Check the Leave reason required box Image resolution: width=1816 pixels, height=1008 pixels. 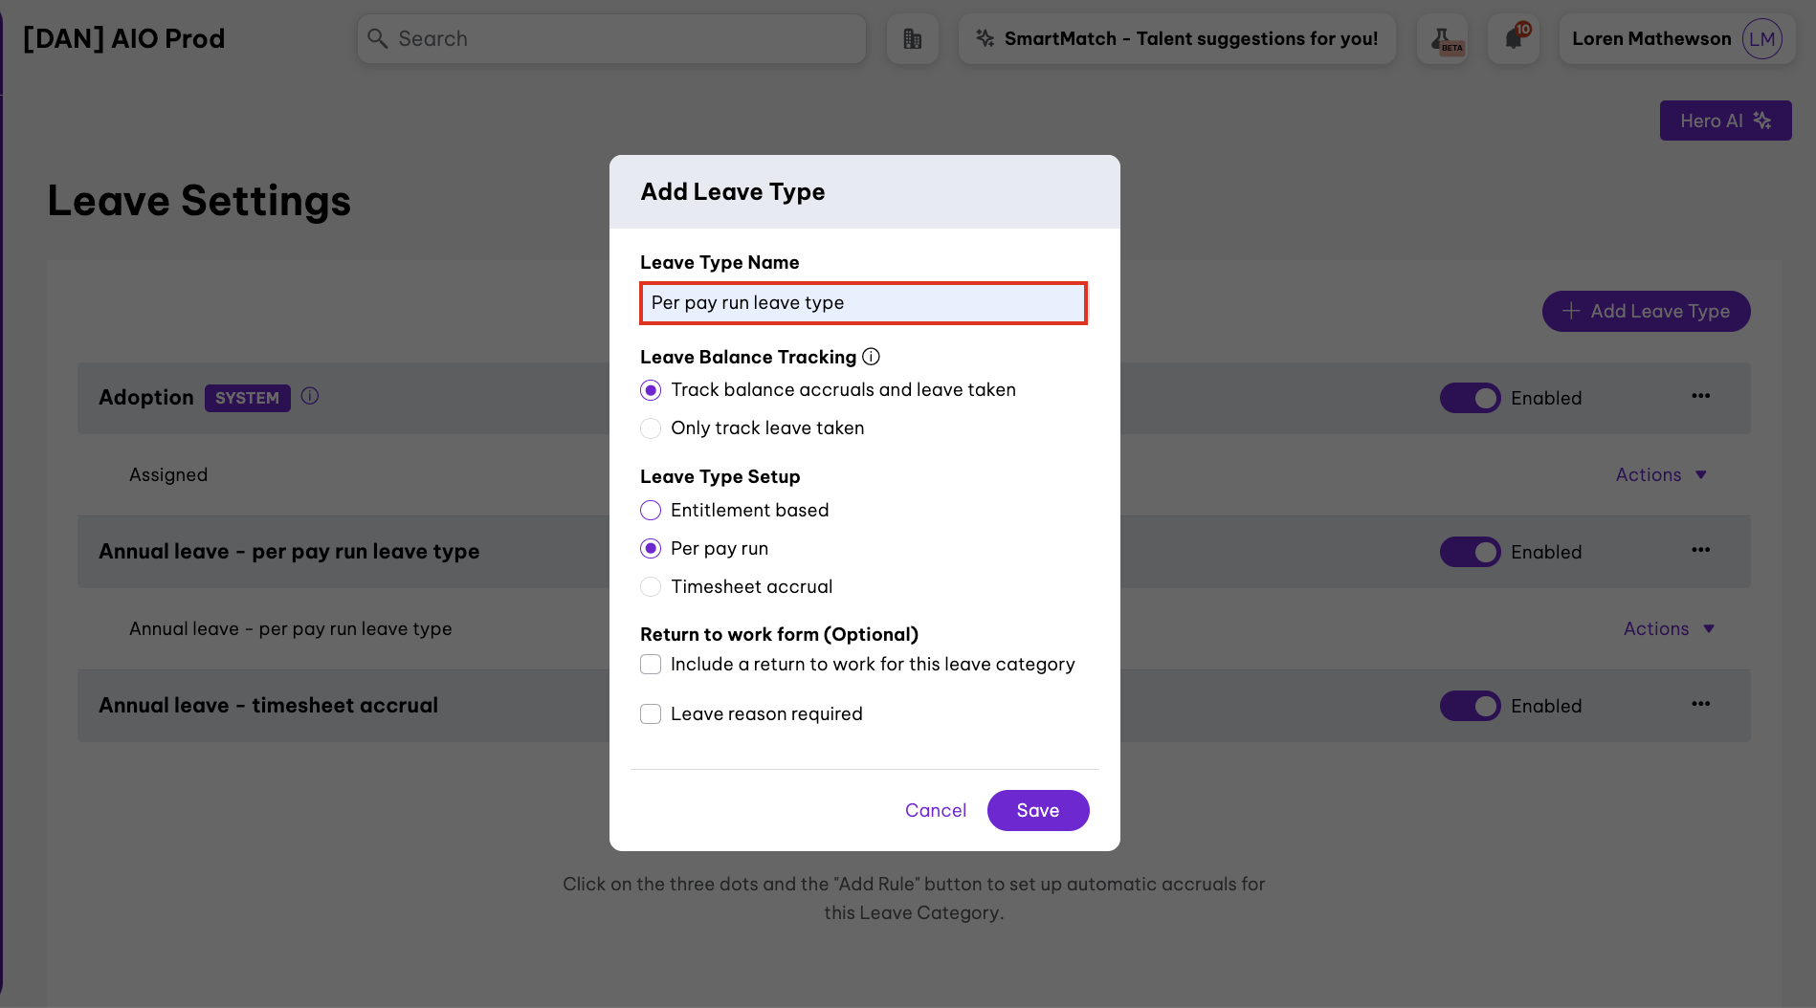click(651, 713)
